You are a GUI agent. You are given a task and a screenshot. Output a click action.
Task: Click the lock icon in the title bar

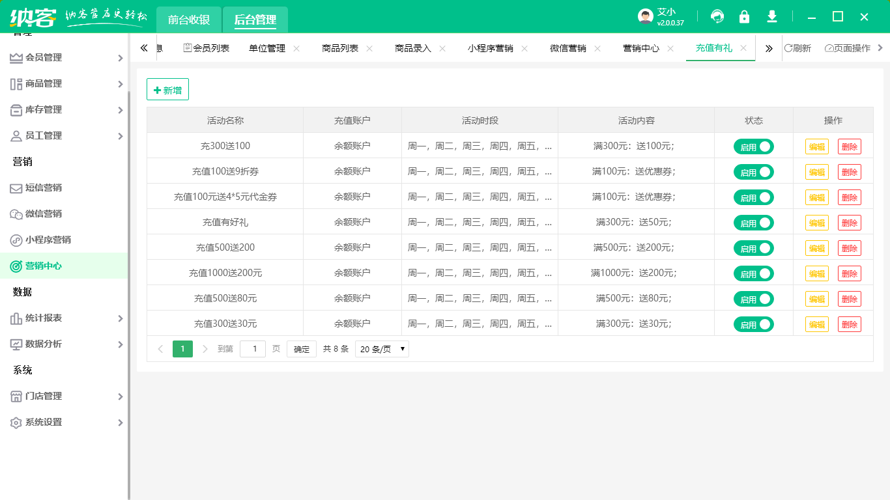(744, 16)
